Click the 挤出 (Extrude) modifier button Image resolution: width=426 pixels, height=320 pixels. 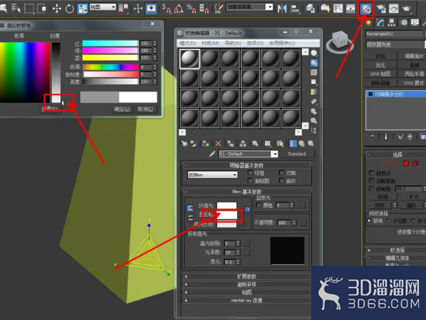(380, 57)
